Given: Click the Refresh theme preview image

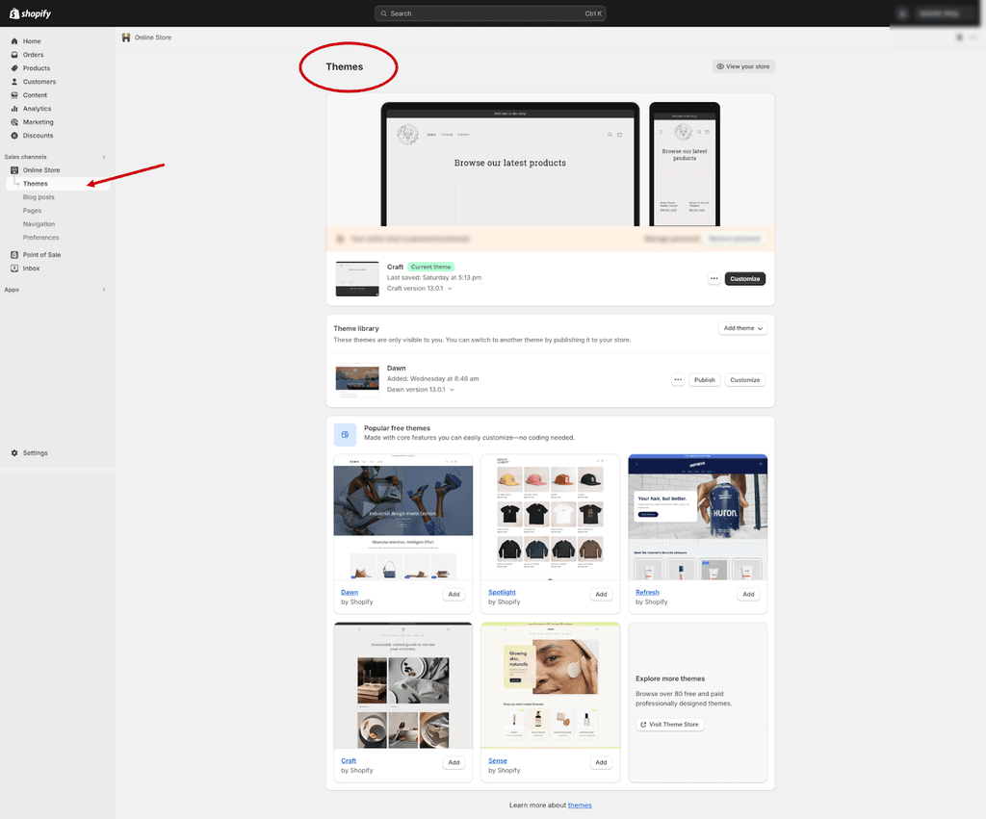Looking at the screenshot, I should point(697,518).
